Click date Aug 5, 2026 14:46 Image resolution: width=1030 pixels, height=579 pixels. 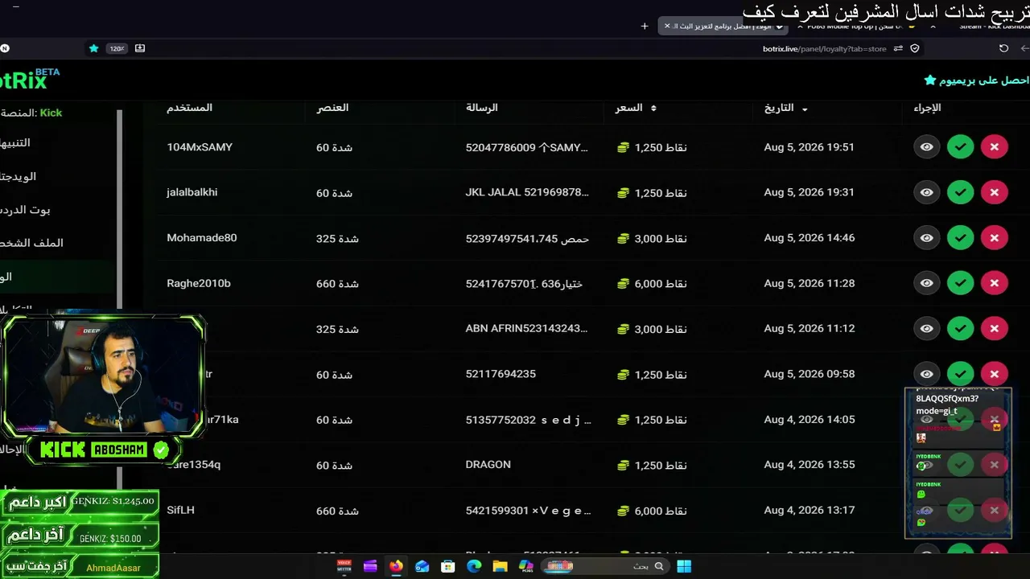tap(810, 238)
